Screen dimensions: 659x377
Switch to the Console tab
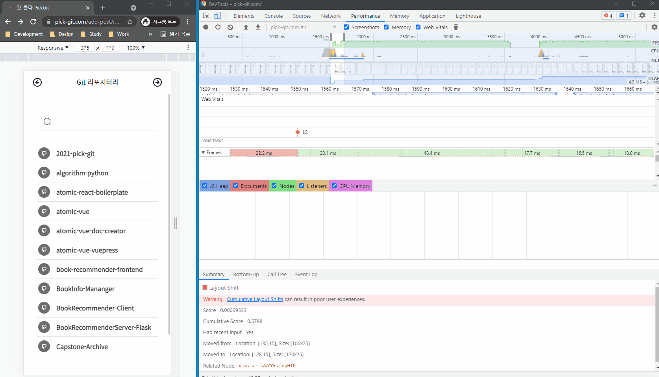pyautogui.click(x=274, y=16)
